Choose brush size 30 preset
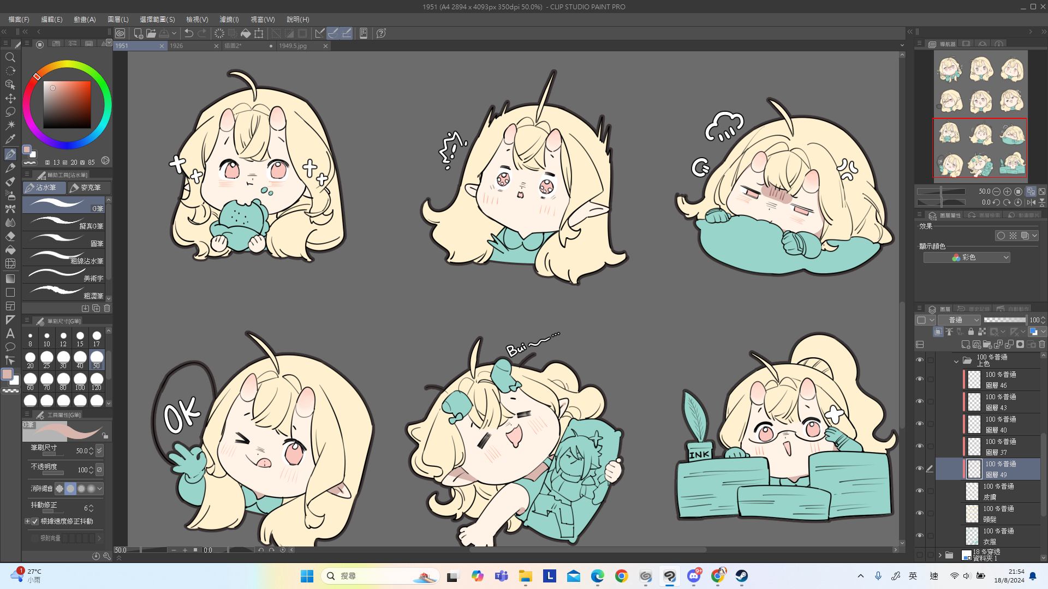Screen dimensions: 1048x589 pyautogui.click(x=63, y=360)
